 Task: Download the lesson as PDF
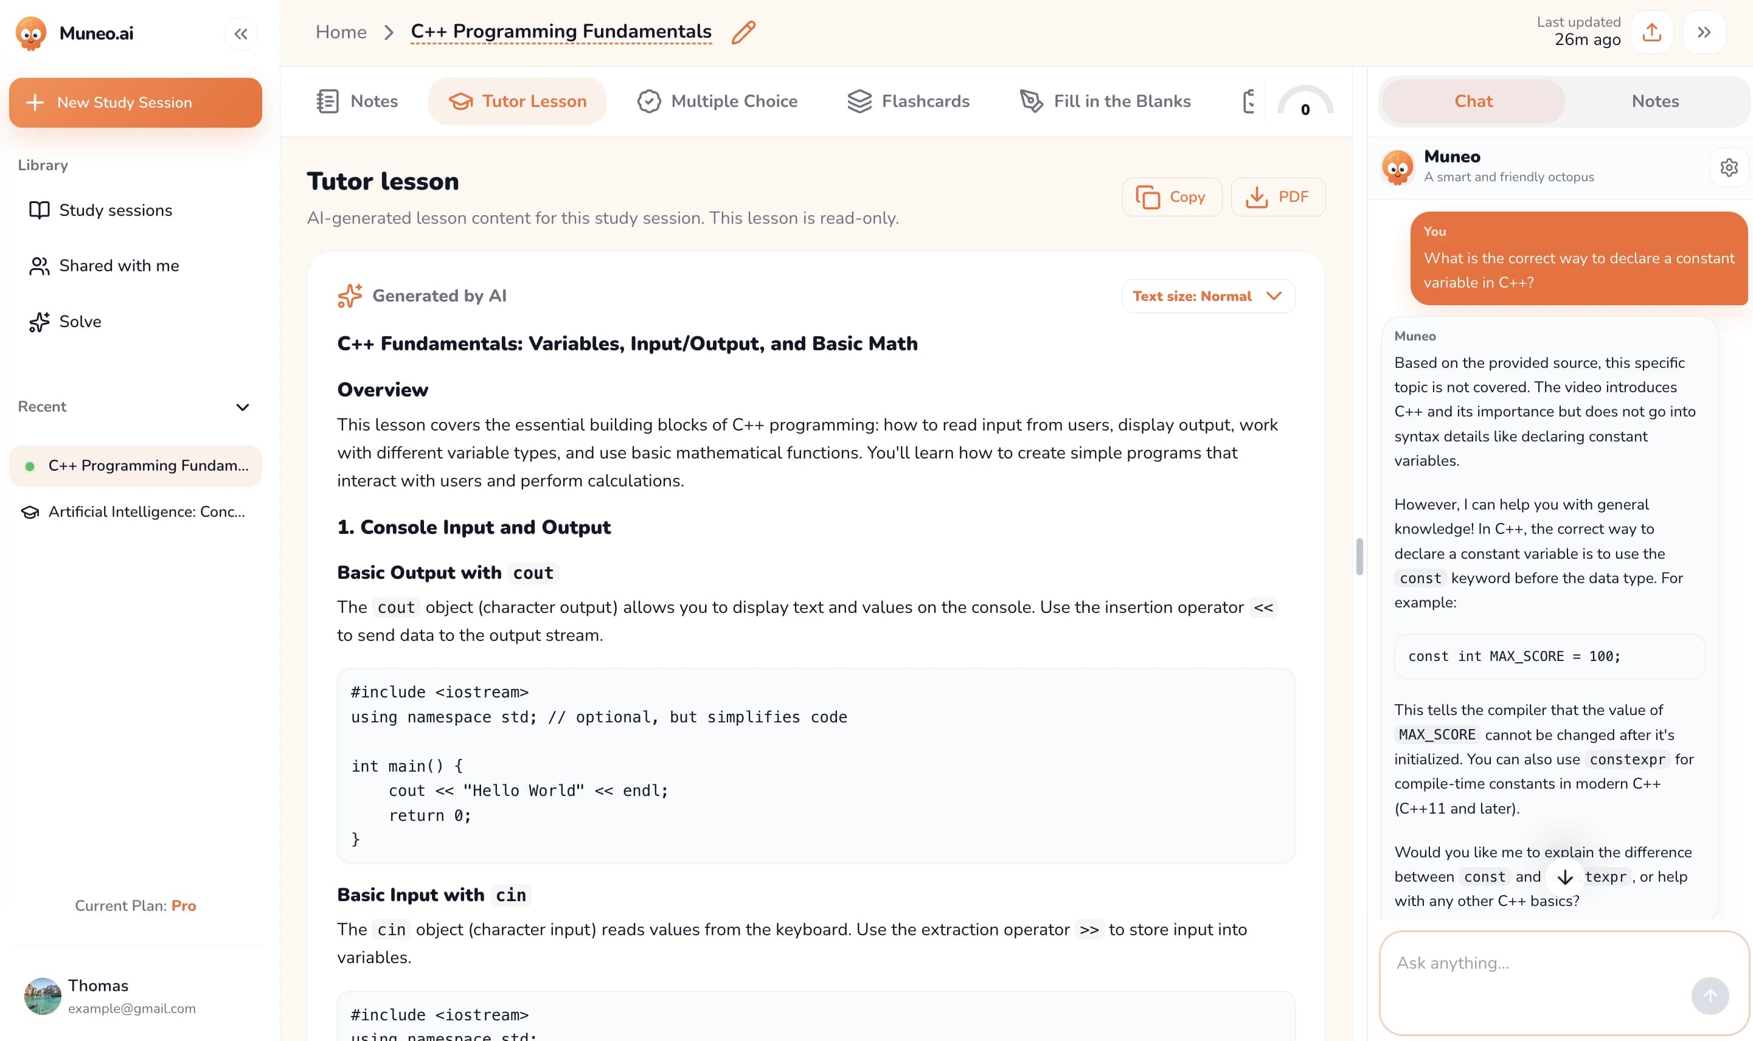click(1278, 197)
